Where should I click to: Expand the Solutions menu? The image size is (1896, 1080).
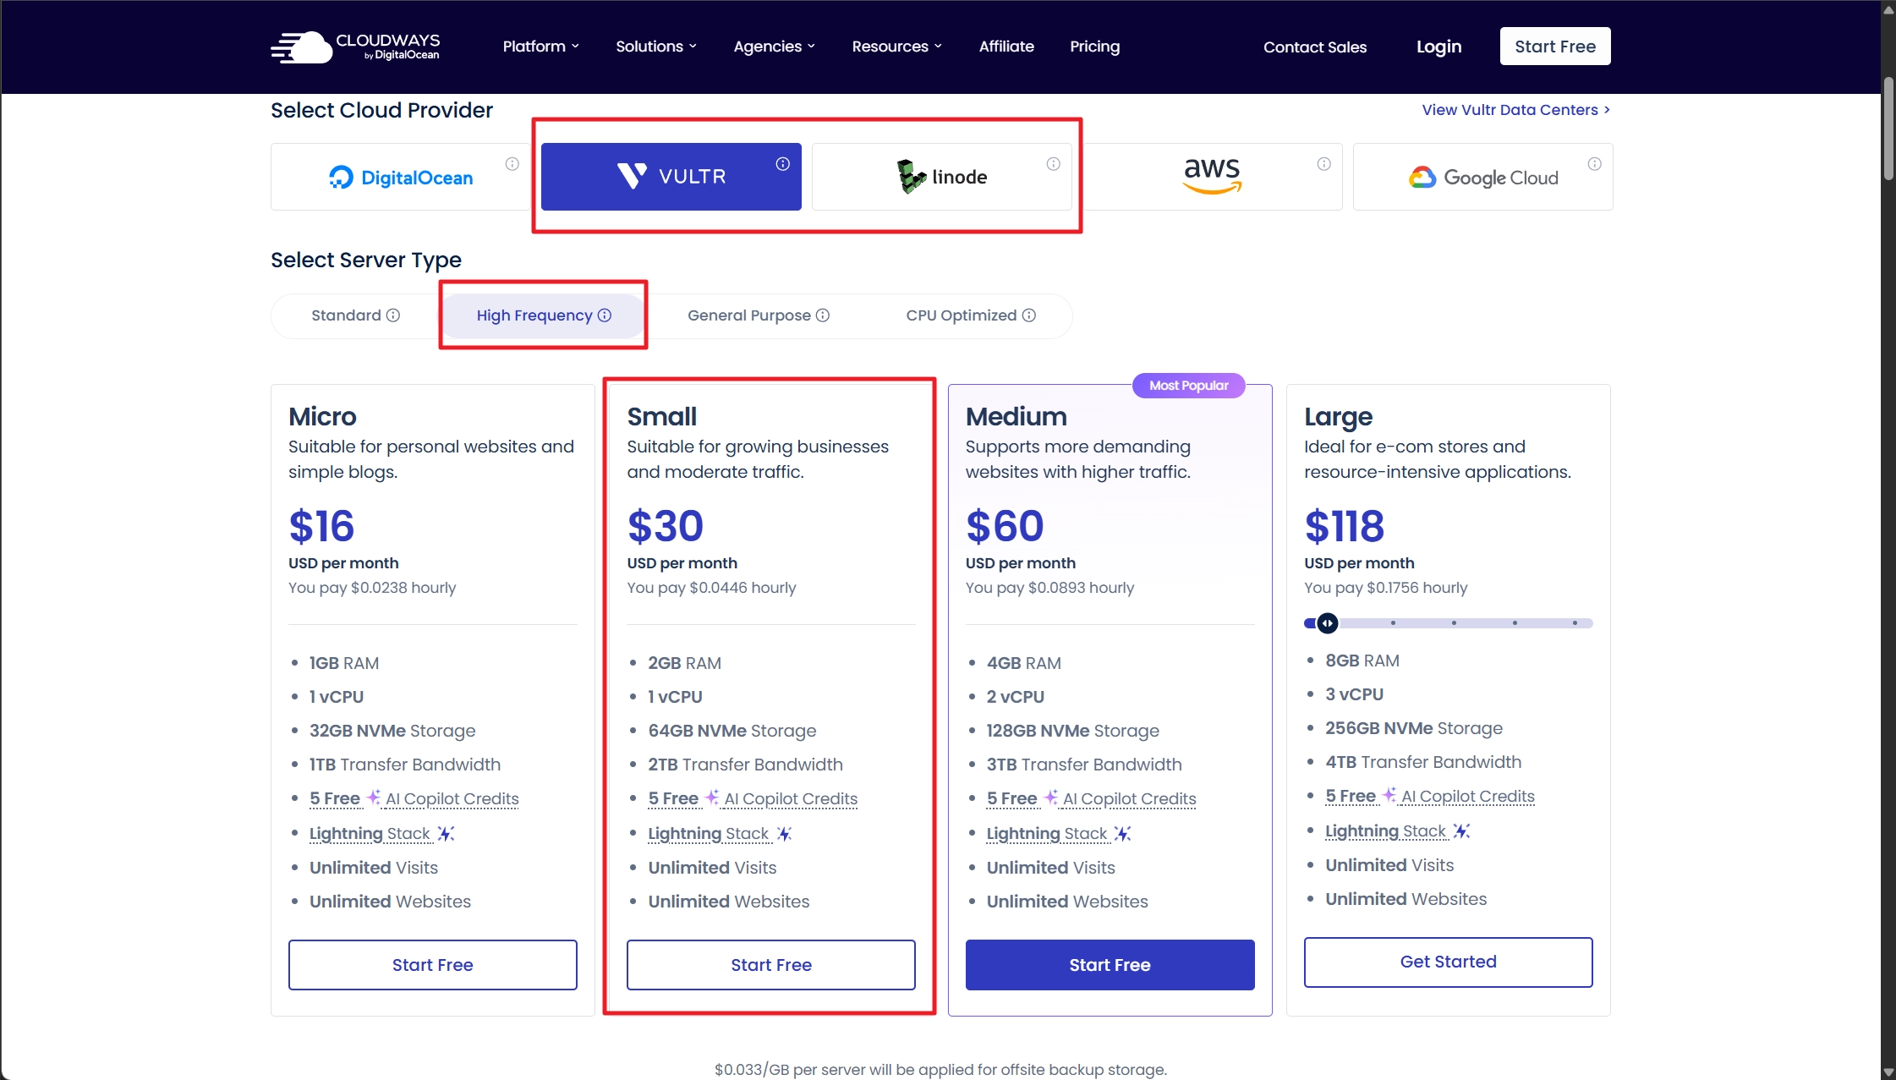point(656,47)
